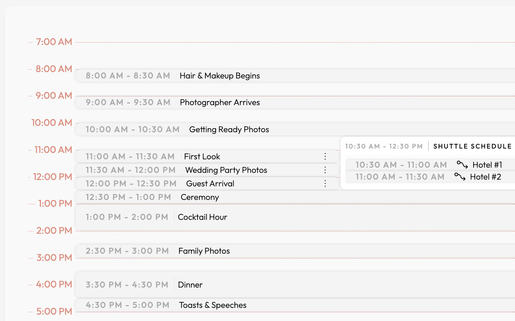Select the Getting Ready Photos entry
Screen dimensions: 515x321
click(295, 129)
